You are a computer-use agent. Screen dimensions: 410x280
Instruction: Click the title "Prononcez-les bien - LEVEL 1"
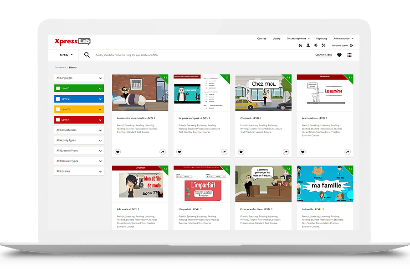256,209
